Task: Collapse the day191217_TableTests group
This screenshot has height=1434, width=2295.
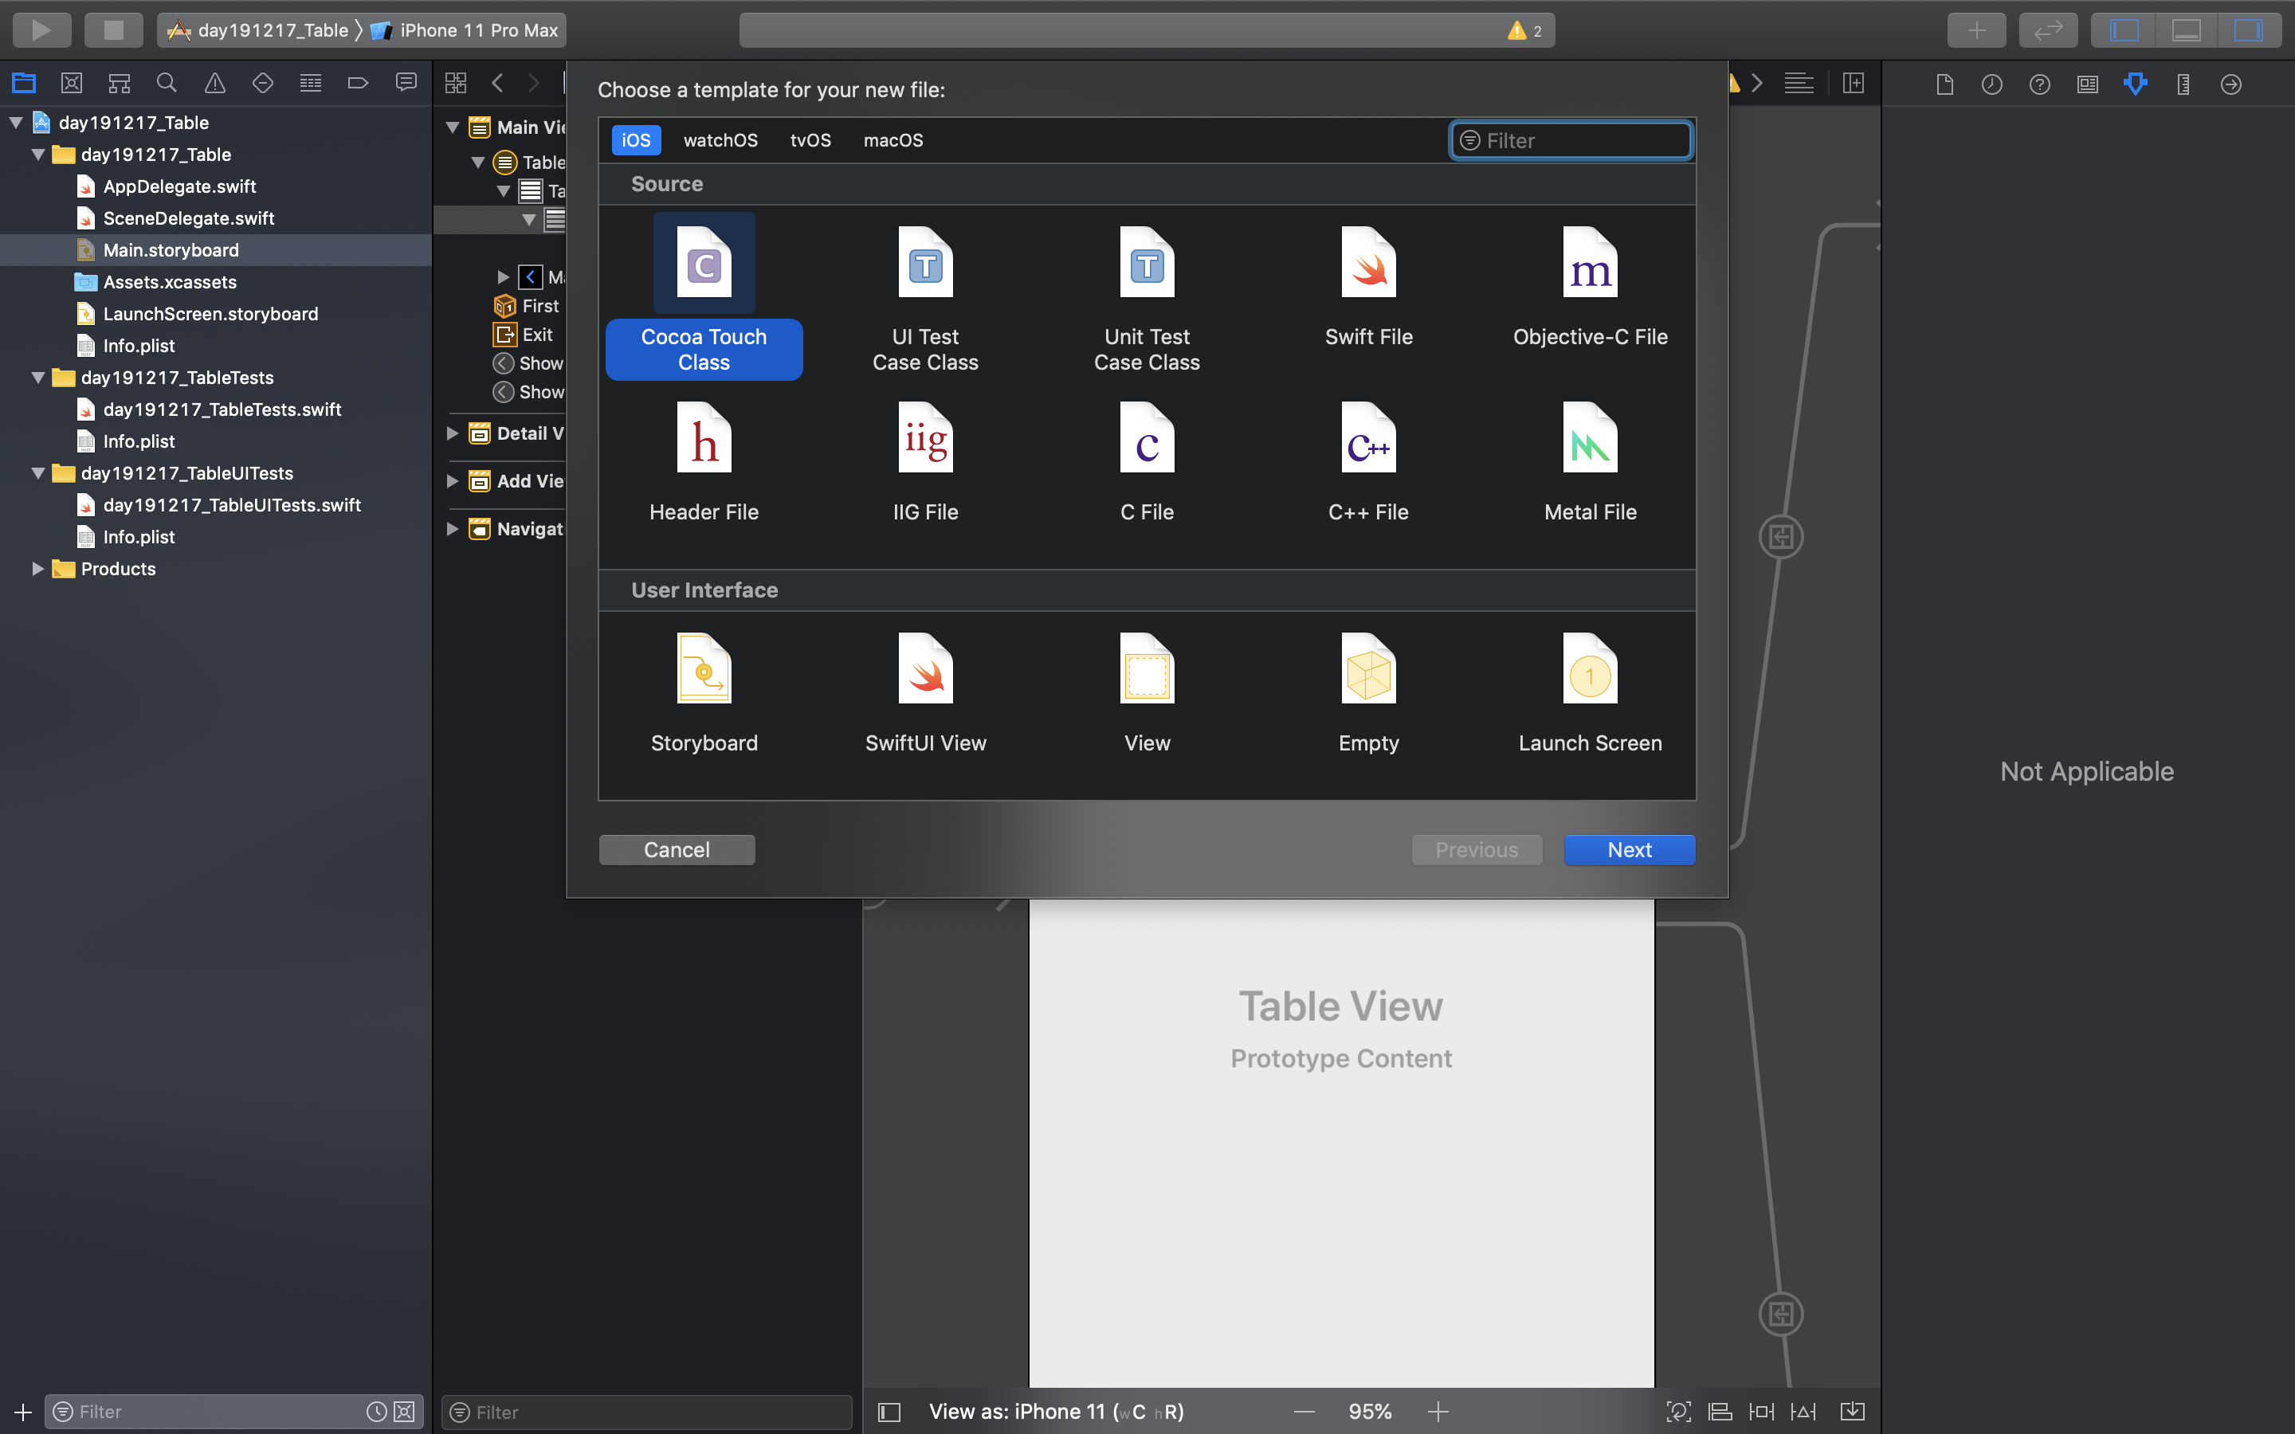Action: pyautogui.click(x=38, y=378)
